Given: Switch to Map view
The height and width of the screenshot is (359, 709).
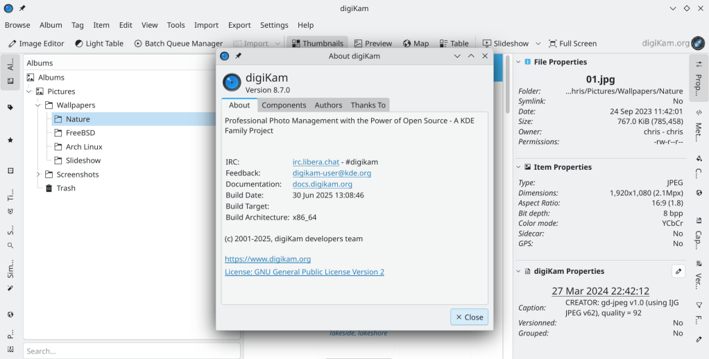Looking at the screenshot, I should 416,43.
